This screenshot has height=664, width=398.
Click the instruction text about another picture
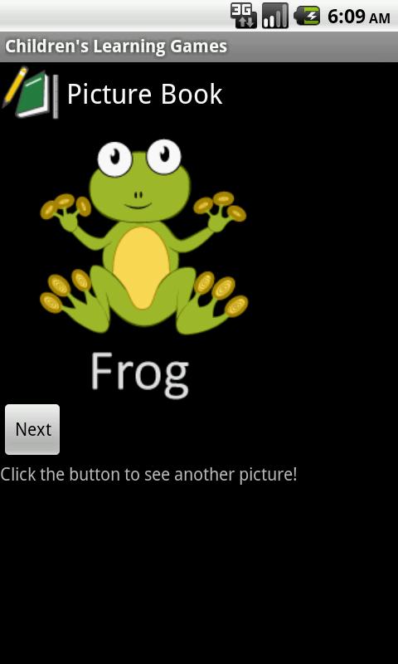pos(149,475)
